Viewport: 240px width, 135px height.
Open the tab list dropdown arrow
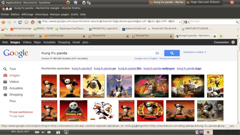click(x=238, y=36)
